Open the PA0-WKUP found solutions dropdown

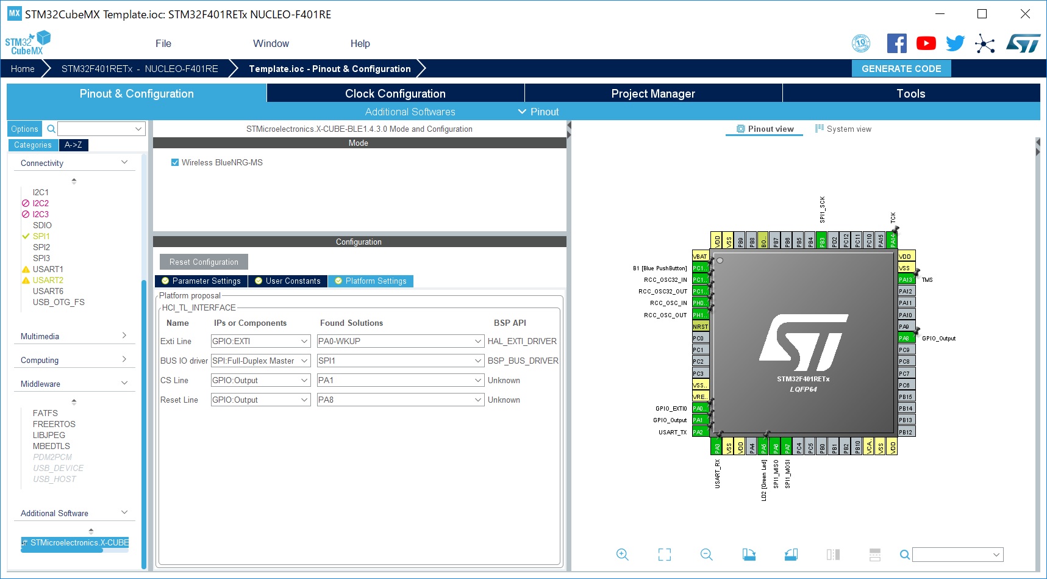click(400, 341)
